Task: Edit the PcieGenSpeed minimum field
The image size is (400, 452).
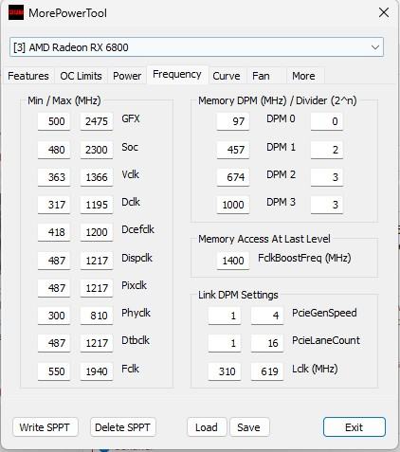Action: click(225, 316)
